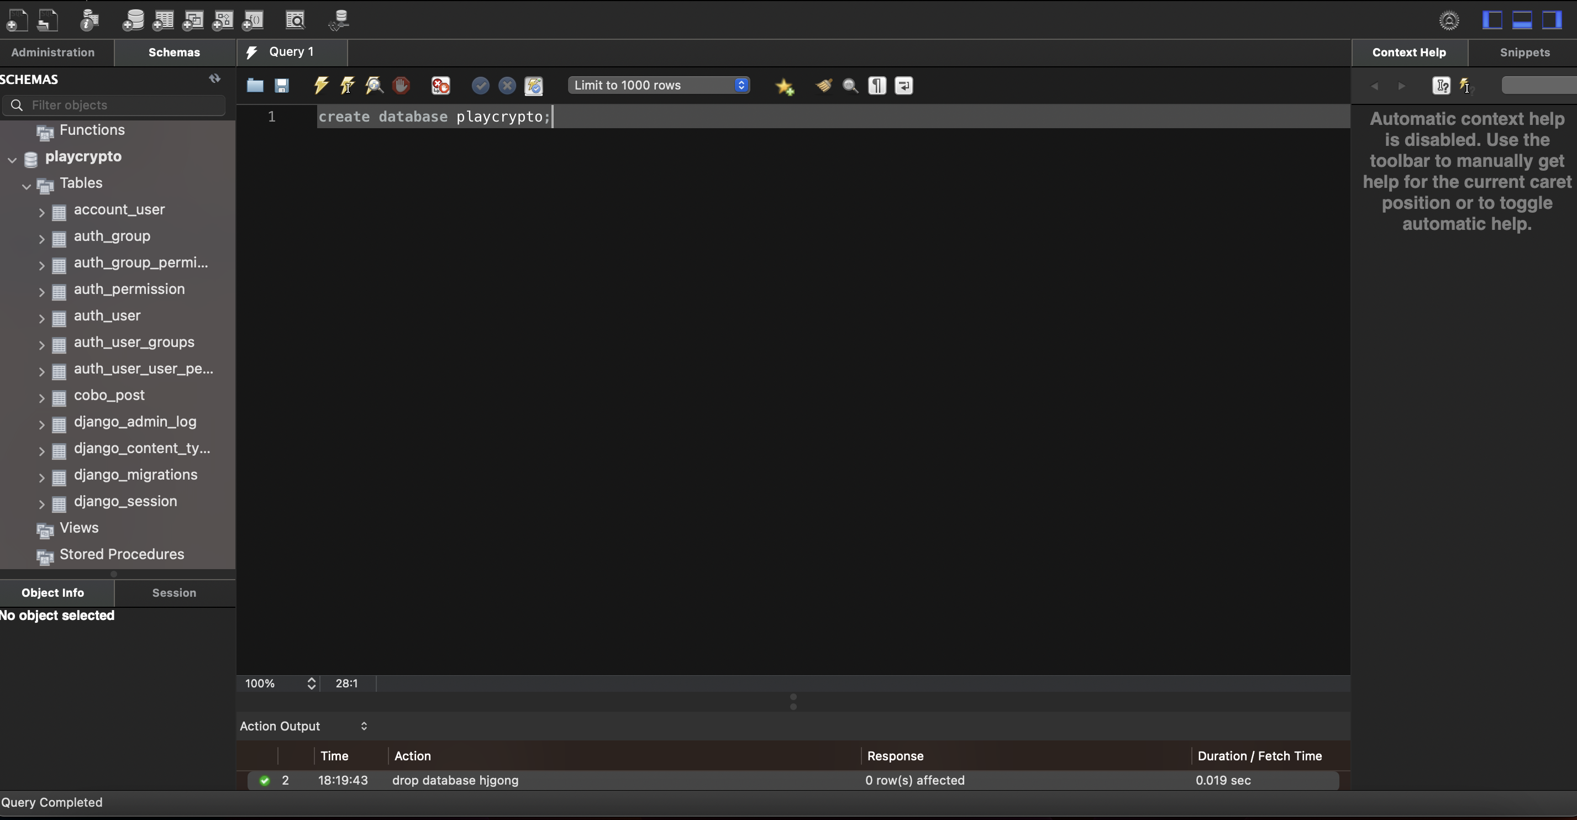This screenshot has height=820, width=1577.
Task: Save the script with the floppy disk icon
Action: (x=282, y=85)
